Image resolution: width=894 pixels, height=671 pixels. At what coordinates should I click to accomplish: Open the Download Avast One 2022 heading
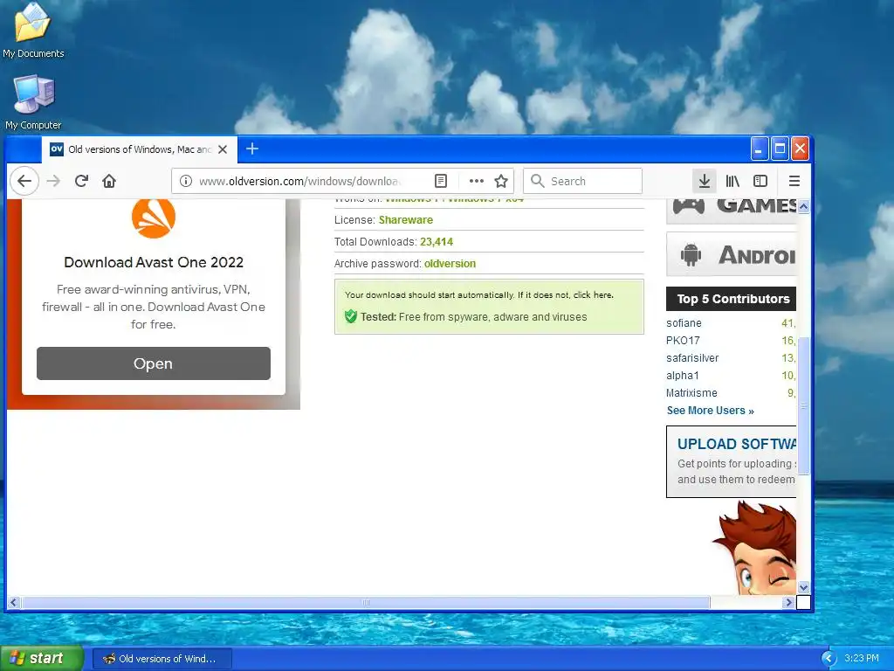[154, 262]
